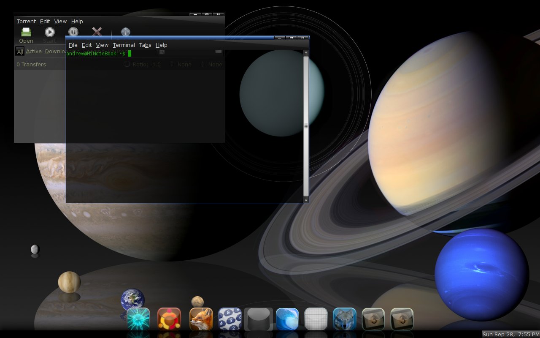Open the Ubuntu logo dock icon

click(169, 319)
